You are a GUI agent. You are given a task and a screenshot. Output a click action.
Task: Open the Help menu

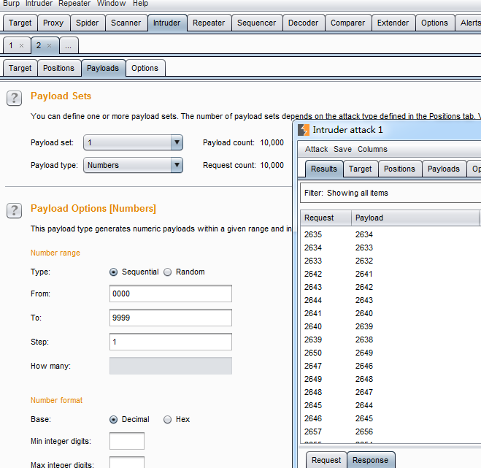point(140,4)
